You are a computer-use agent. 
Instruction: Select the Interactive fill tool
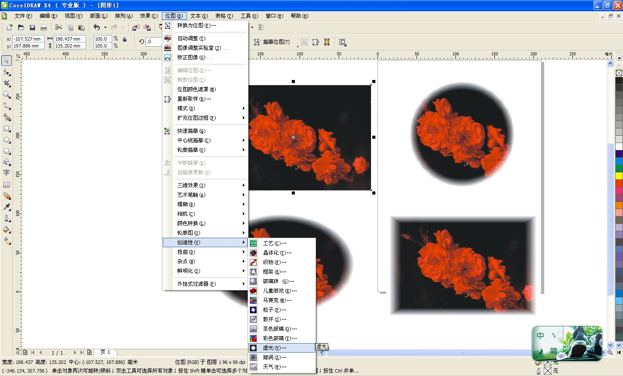click(6, 241)
